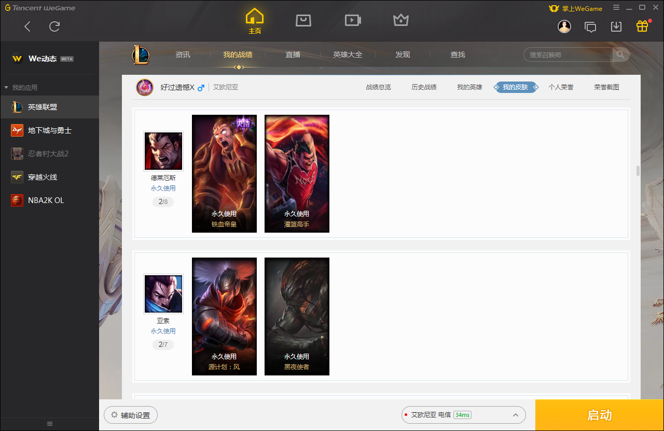Open the download manager icon
This screenshot has width=664, height=431.
coord(616,26)
